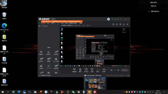Toggle visibility eye of the full-screen source

pyautogui.click(x=39, y=26)
